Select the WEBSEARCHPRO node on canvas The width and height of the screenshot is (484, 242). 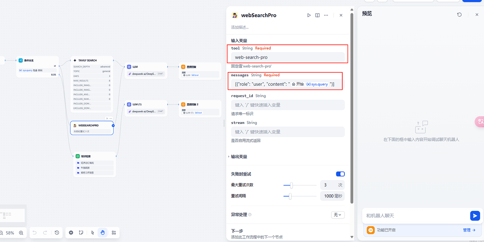coord(92,128)
